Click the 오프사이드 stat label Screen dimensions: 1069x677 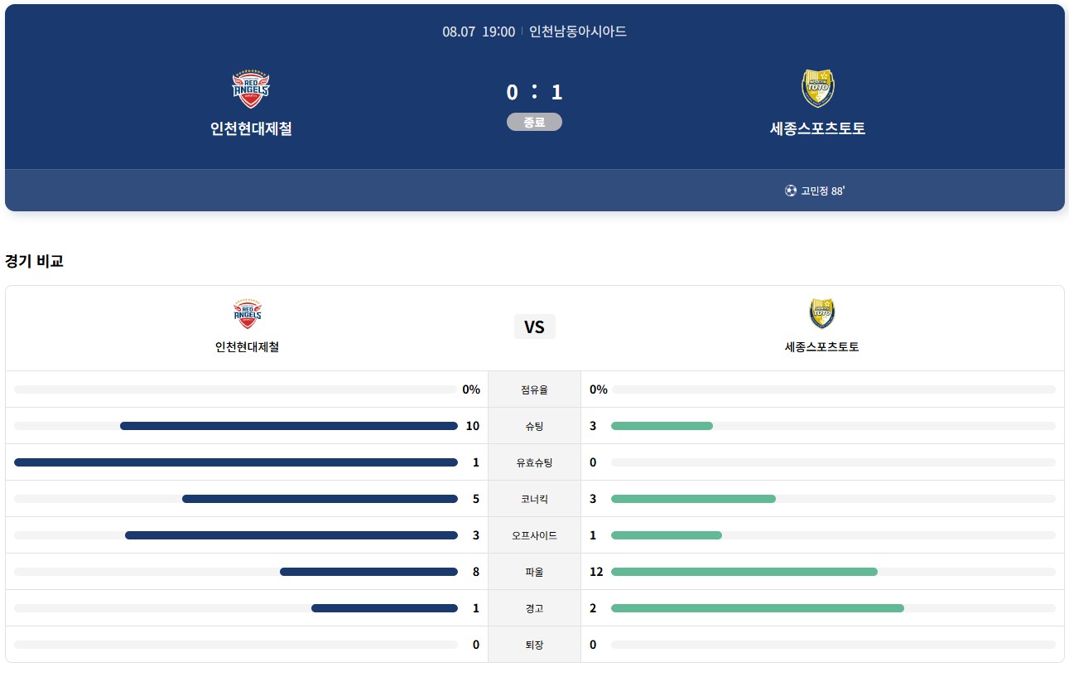[534, 535]
